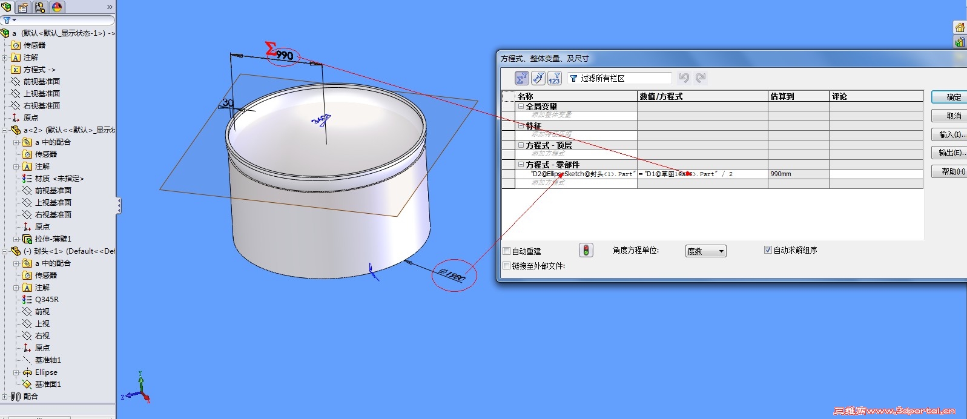This screenshot has height=419, width=967.
Task: Select the 30 dimension in the viewport
Action: point(228,102)
